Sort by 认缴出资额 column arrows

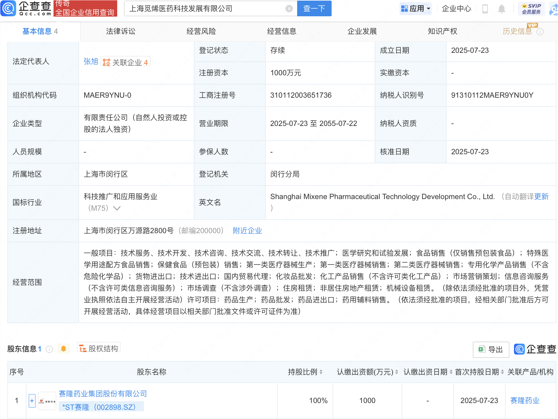coord(397,372)
